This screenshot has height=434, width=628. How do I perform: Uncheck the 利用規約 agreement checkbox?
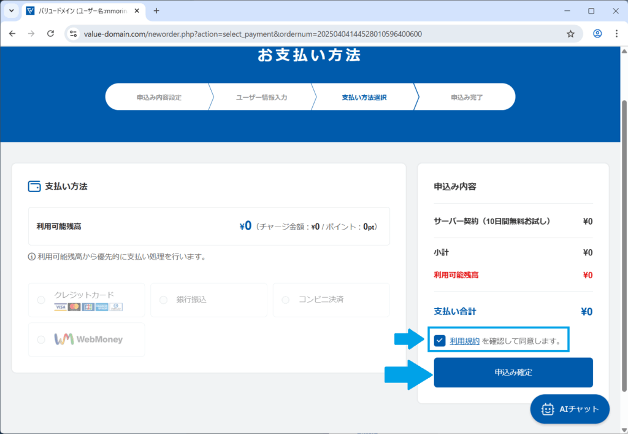440,341
